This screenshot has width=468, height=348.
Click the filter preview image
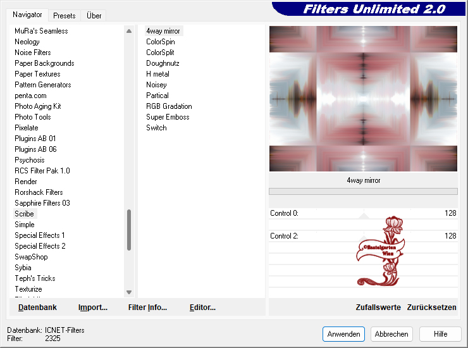[x=363, y=99]
